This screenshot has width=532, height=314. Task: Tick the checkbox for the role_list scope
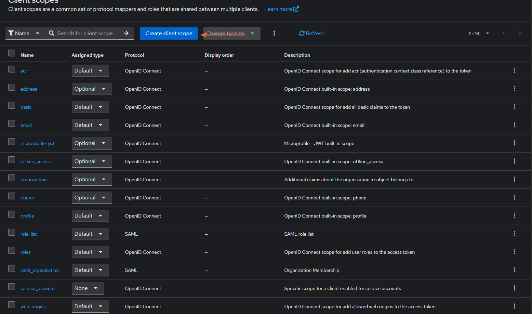pyautogui.click(x=12, y=232)
